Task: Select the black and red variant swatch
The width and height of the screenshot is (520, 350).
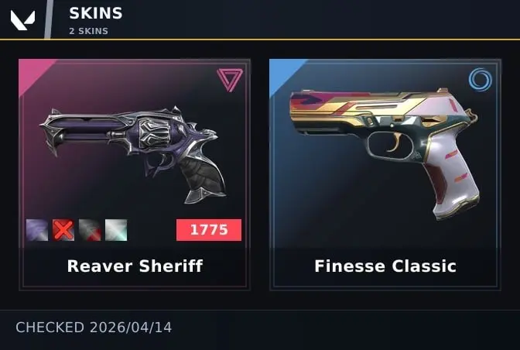Action: [x=90, y=230]
